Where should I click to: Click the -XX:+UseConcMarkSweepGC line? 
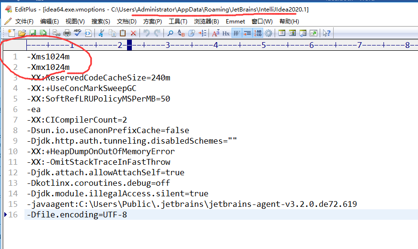coord(81,88)
